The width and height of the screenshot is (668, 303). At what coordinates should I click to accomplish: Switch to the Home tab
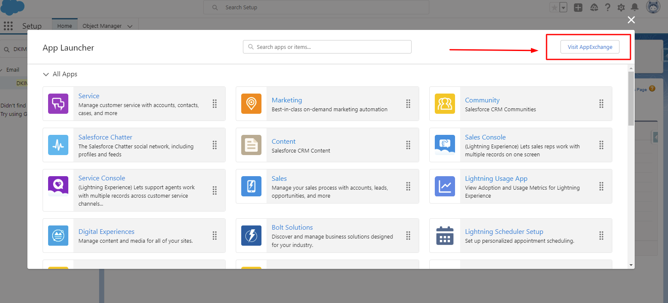pos(65,26)
